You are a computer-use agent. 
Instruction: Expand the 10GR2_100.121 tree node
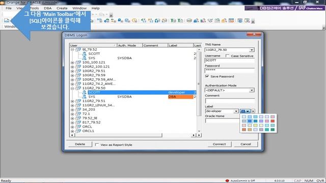pos(72,67)
